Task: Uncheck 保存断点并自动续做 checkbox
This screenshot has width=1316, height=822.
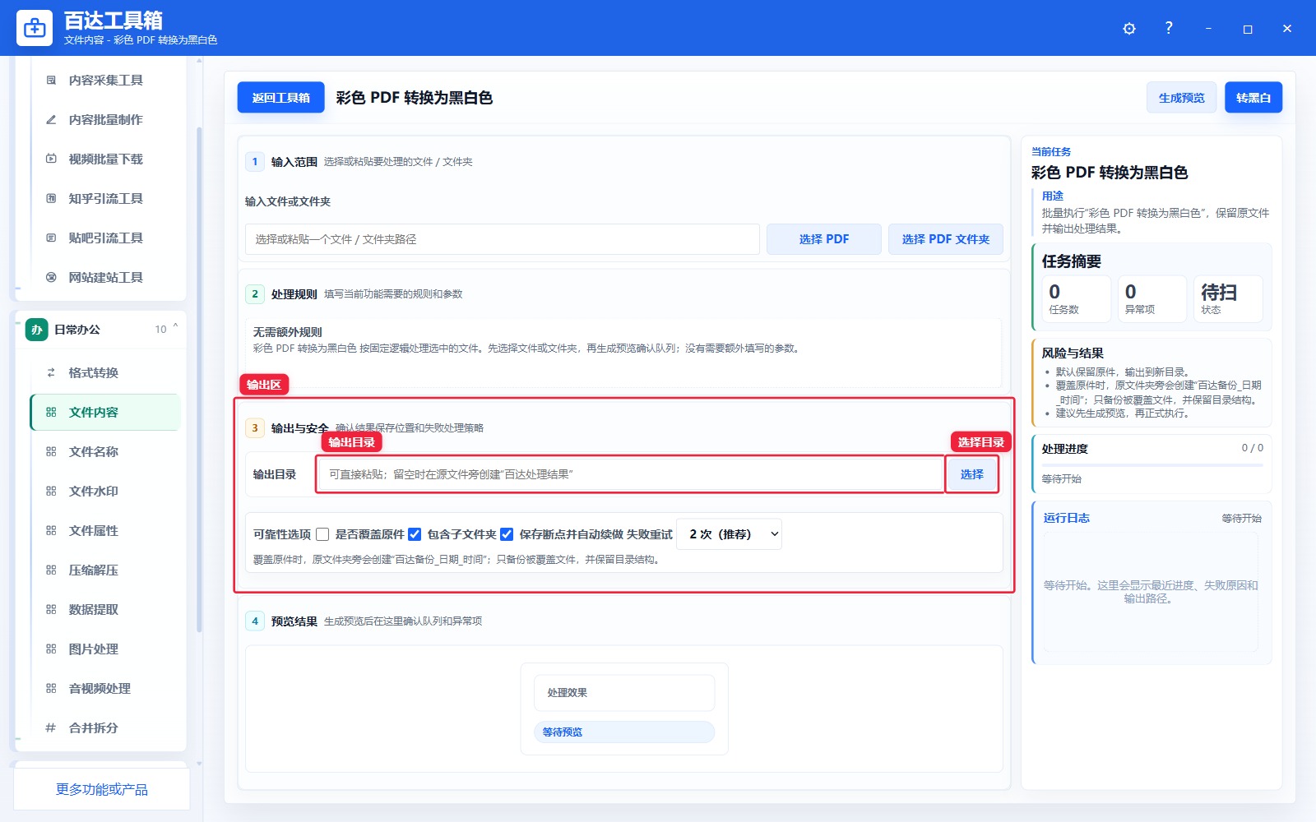Action: [x=507, y=534]
